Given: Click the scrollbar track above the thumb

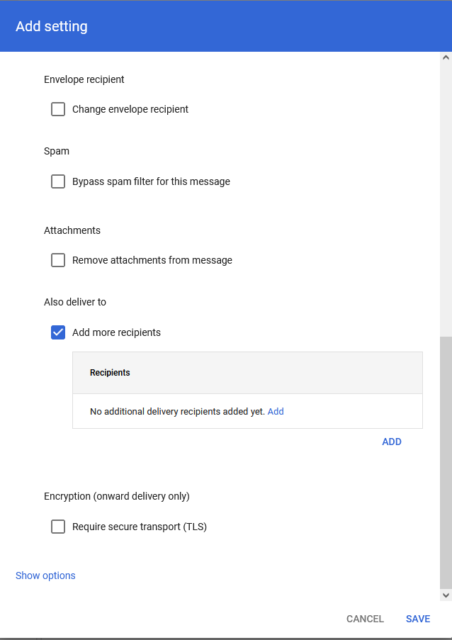Looking at the screenshot, I should coord(446,198).
